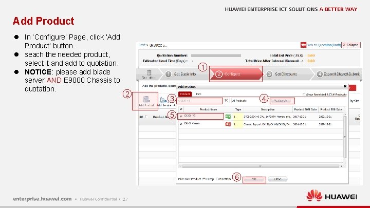
Task: Click the red Back to Quotation arrow icon
Action: pyautogui.click(x=303, y=45)
